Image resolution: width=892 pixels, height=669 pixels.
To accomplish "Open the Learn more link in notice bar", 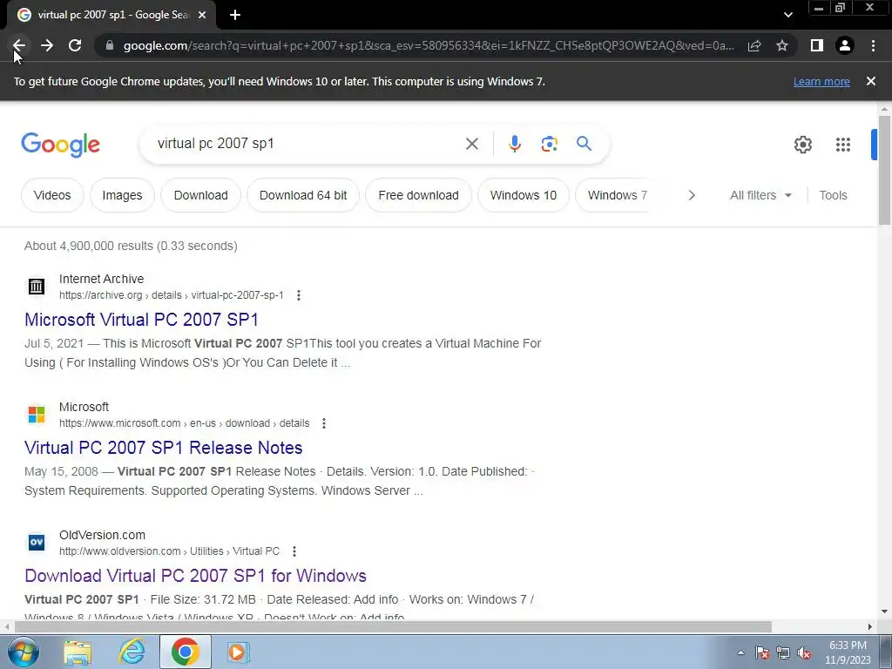I will (x=821, y=81).
